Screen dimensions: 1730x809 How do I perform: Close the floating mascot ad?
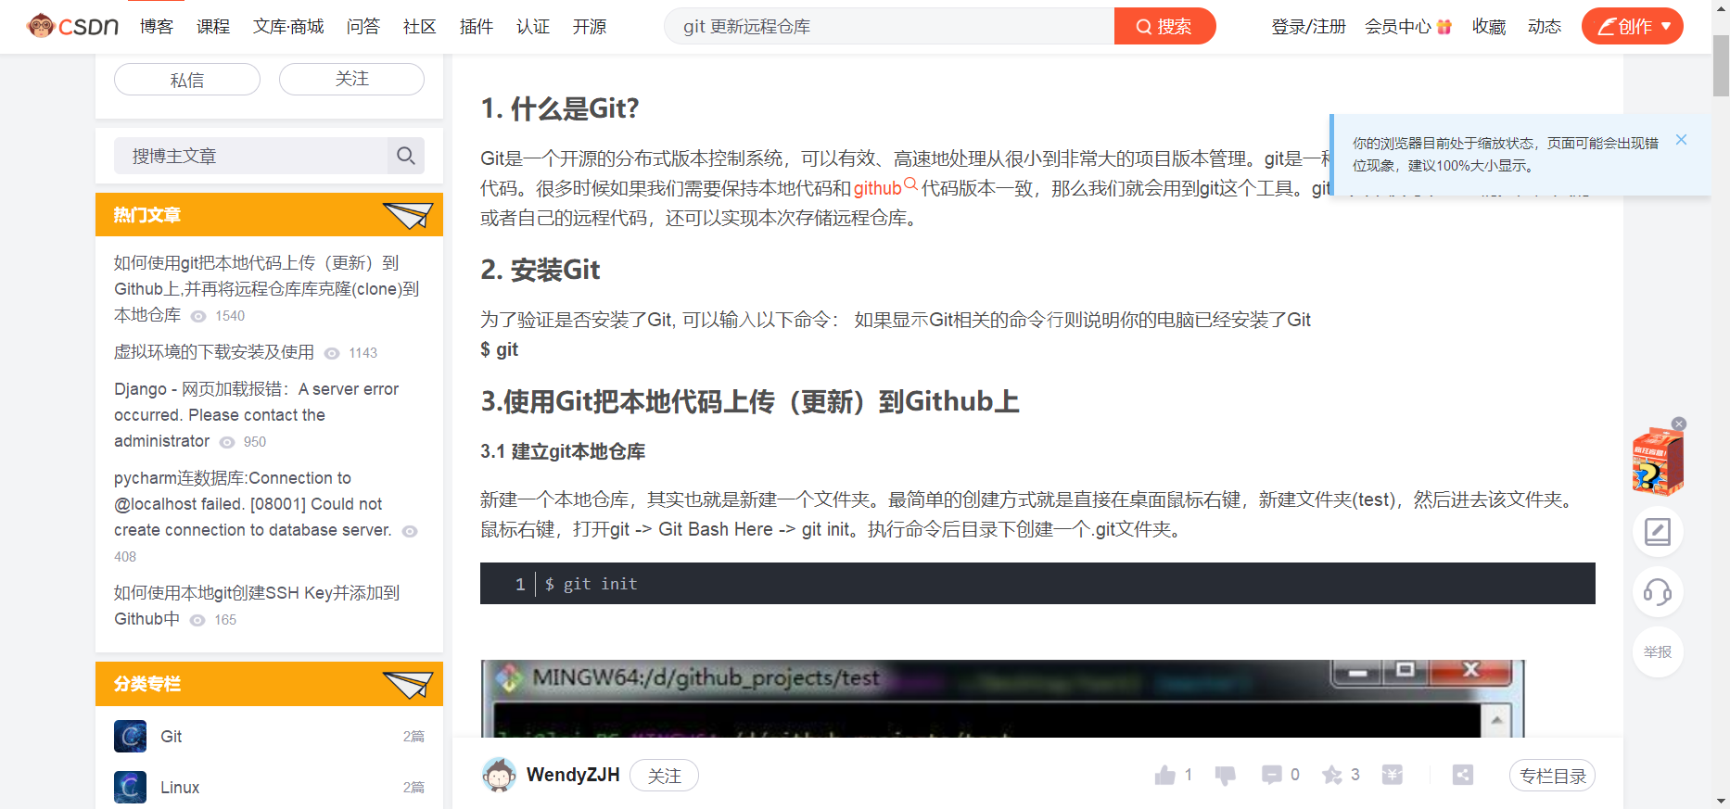[1679, 423]
